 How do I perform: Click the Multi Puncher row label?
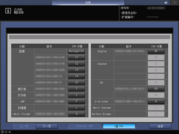[x=102, y=108]
